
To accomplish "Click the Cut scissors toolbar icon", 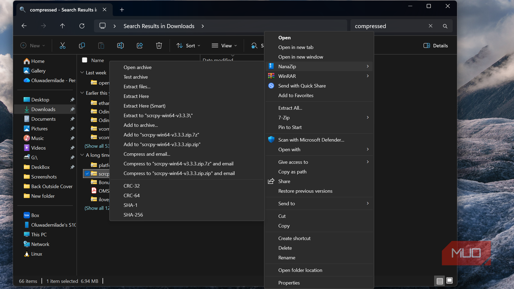I will 62,46.
